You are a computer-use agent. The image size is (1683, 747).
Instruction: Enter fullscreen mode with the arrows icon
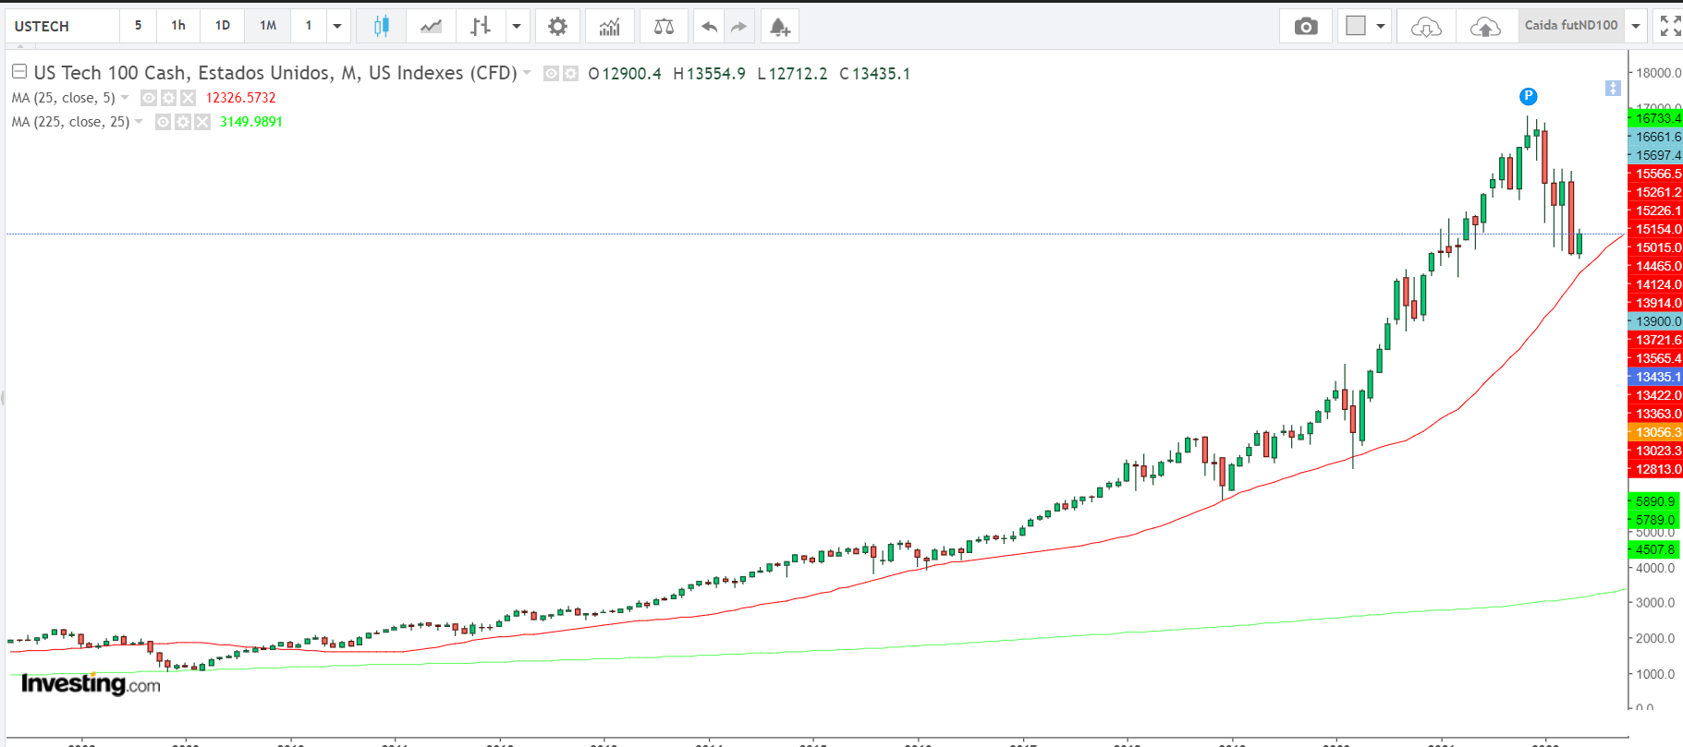pyautogui.click(x=1670, y=26)
